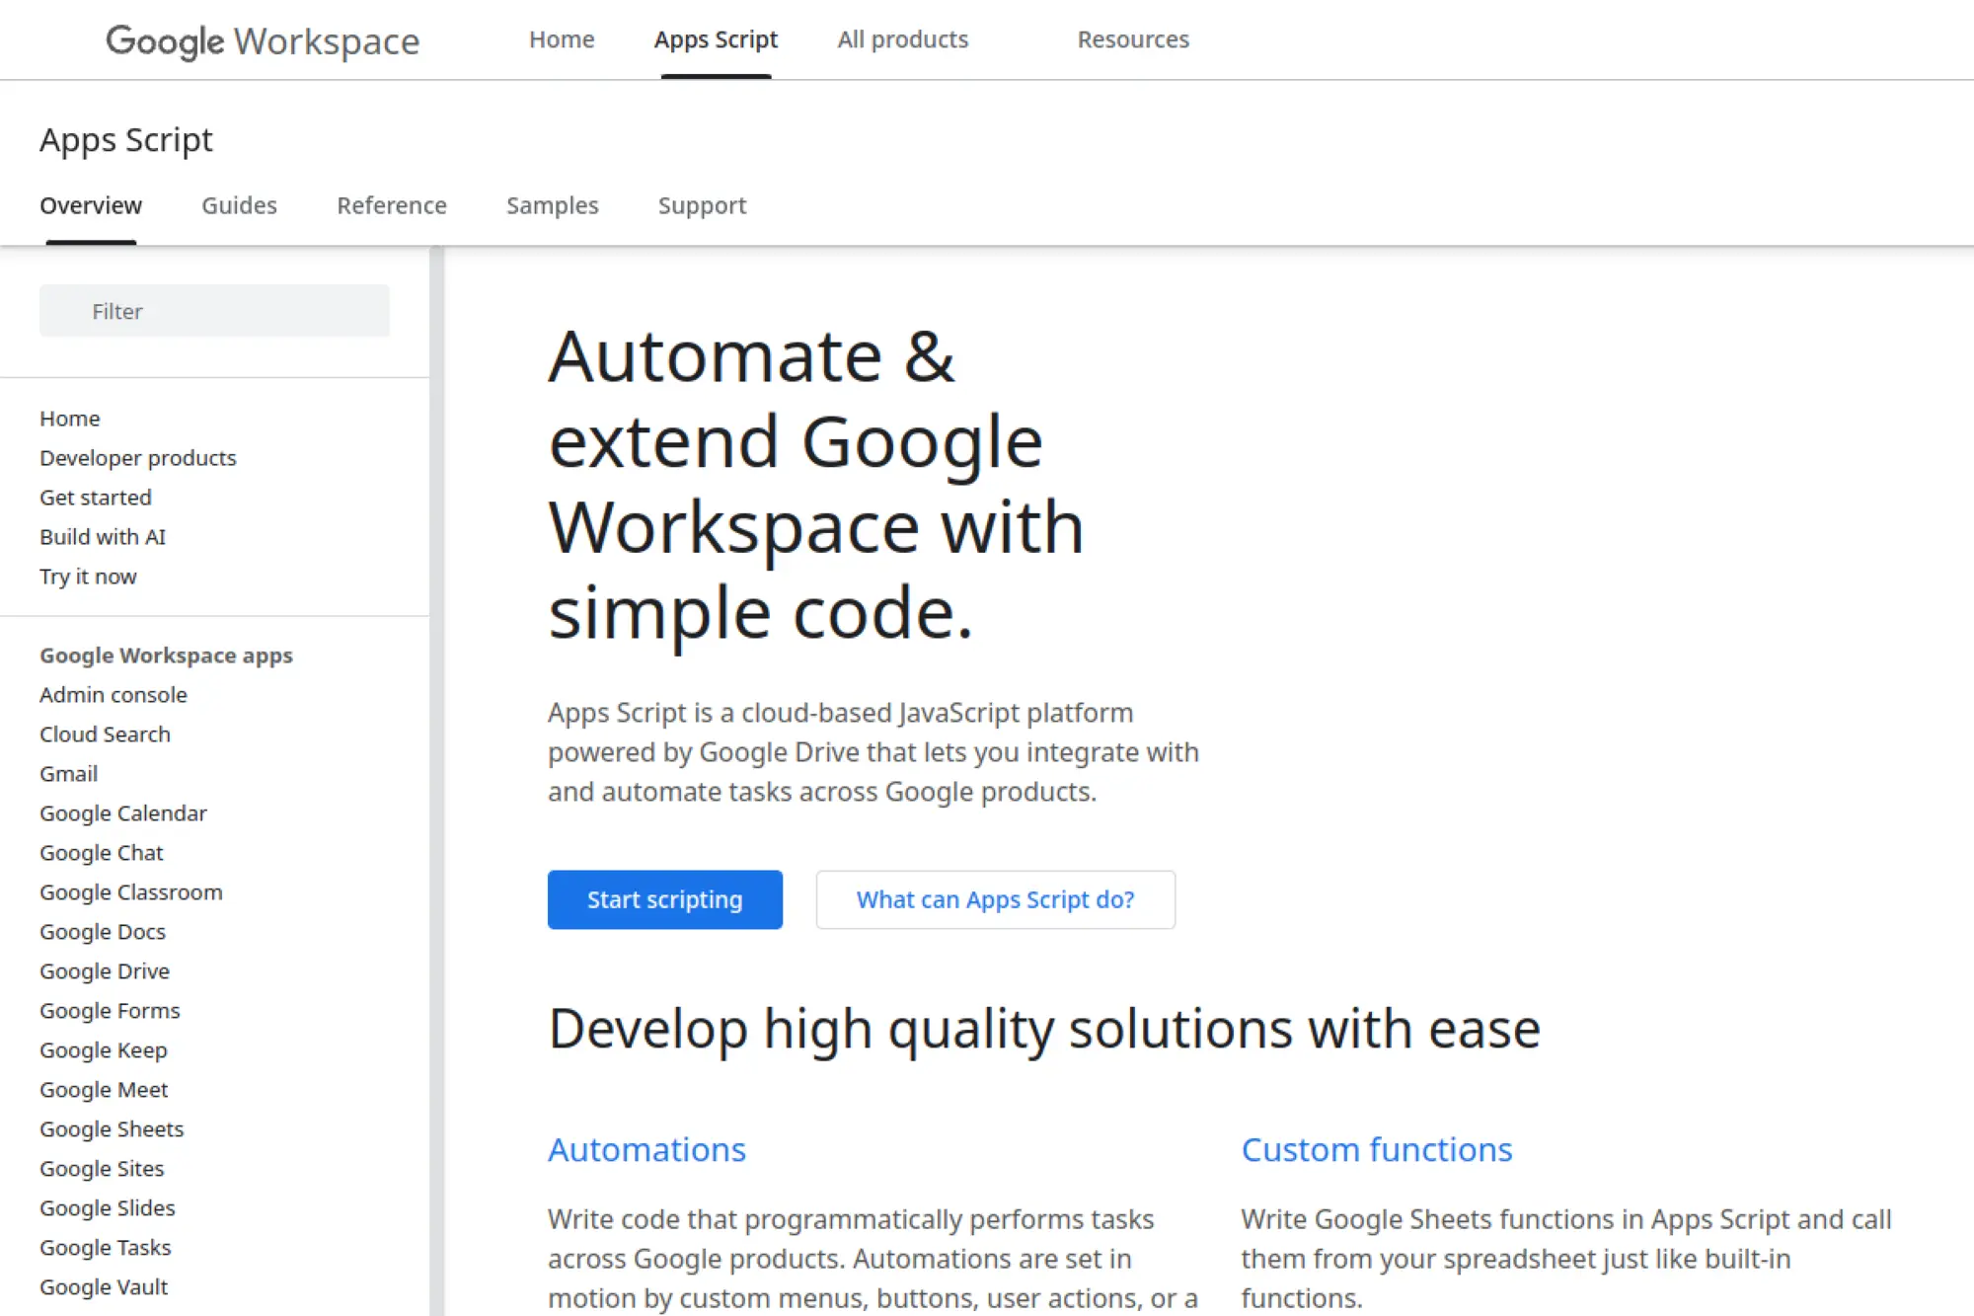Open the Resources menu
1974x1316 pixels.
pos(1133,39)
